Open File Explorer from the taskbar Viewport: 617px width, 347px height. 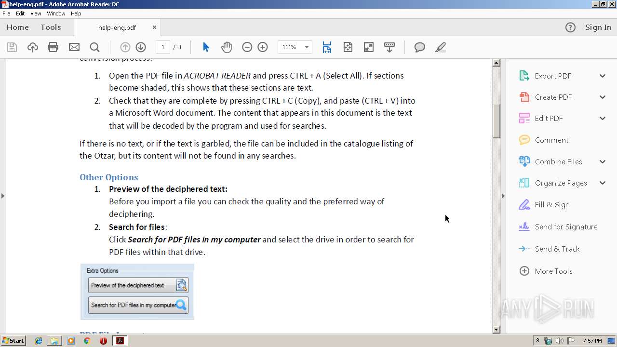coord(54,341)
